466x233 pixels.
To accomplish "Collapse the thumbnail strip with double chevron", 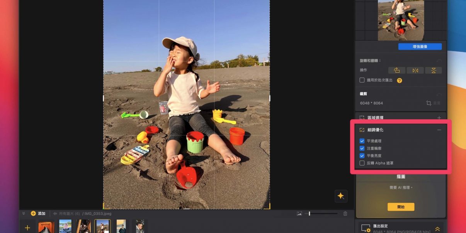I will click(23, 213).
